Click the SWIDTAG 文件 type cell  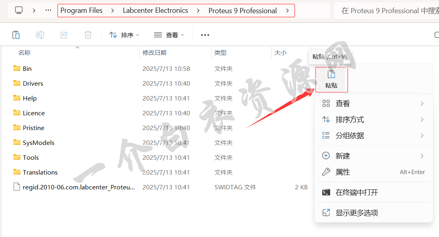235,187
